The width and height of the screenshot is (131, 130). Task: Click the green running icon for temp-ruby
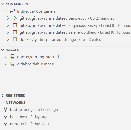tap(15, 18)
